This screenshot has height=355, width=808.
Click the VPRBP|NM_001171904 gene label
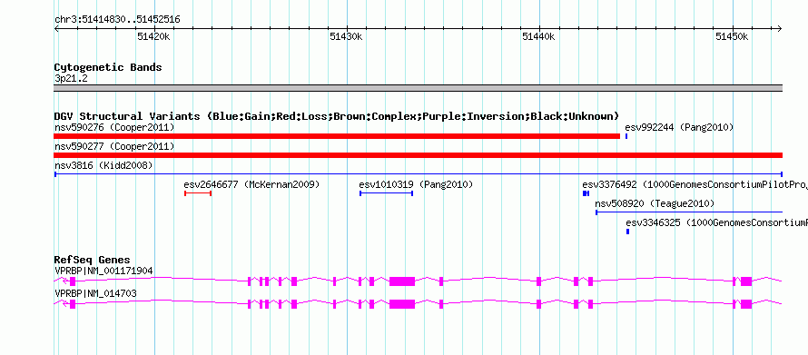click(103, 271)
